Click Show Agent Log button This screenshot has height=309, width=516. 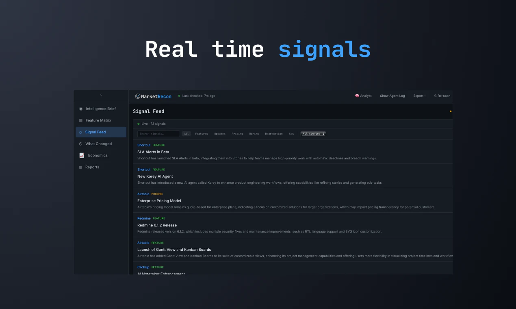pyautogui.click(x=392, y=96)
